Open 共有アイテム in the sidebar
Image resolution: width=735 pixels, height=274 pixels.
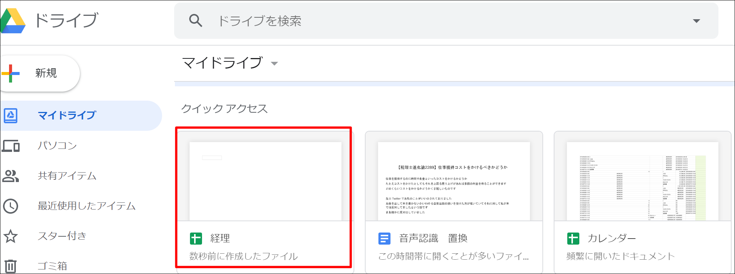click(x=67, y=176)
